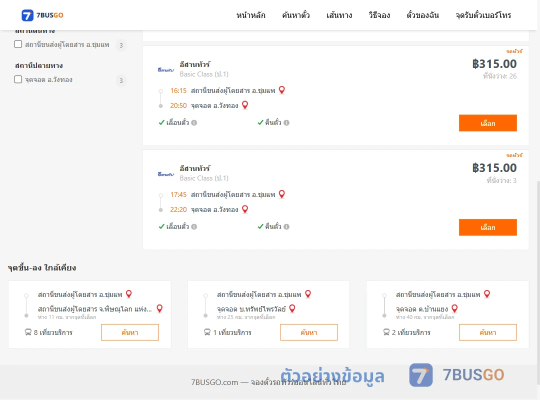The height and width of the screenshot is (400, 540).
Task: Show คืนตั๋ว info icon on 17:45 trip
Action: tap(286, 226)
